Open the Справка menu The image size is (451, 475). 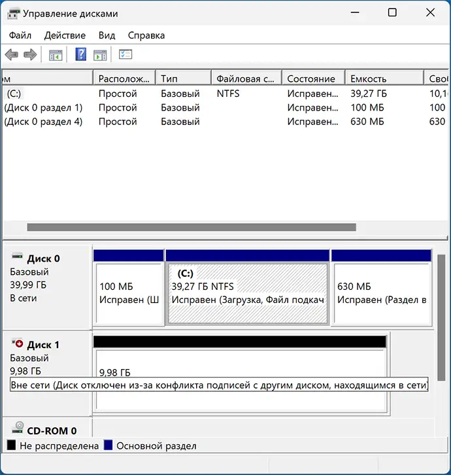[x=146, y=35]
